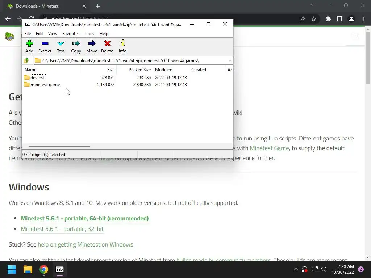Viewport: 371px width, 278px height.
Task: Toggle Chrome's side panel icon
Action: coord(340,19)
